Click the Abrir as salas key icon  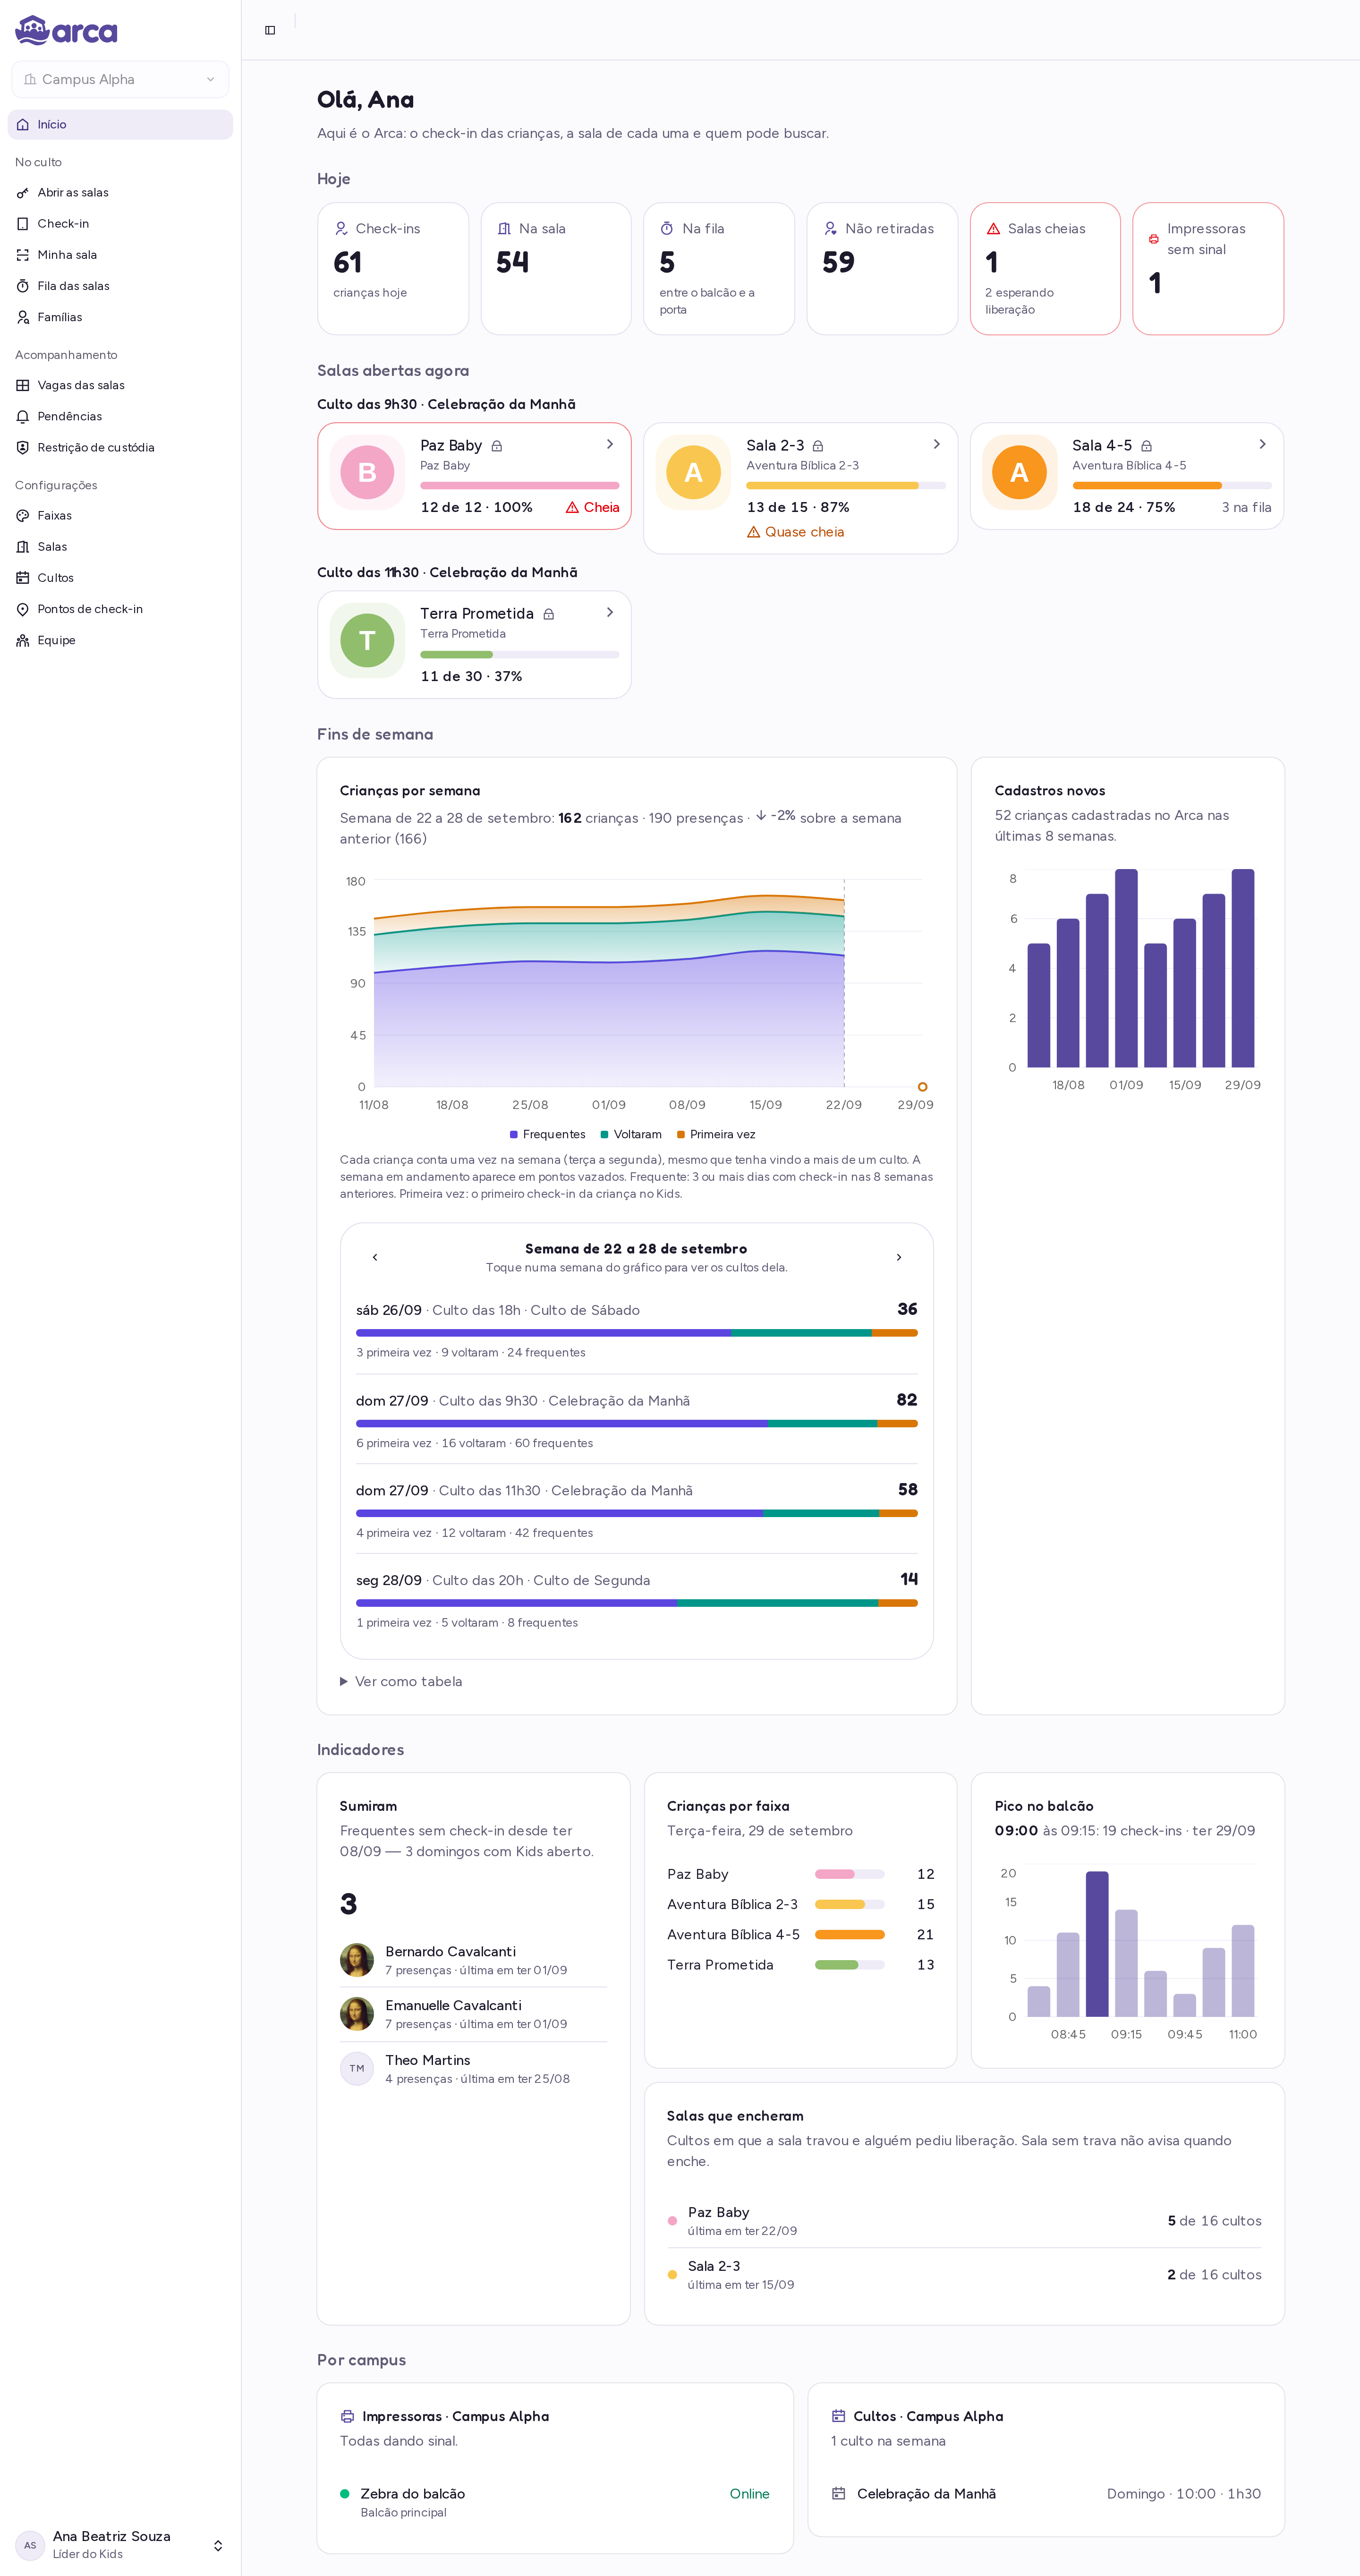pos(22,193)
